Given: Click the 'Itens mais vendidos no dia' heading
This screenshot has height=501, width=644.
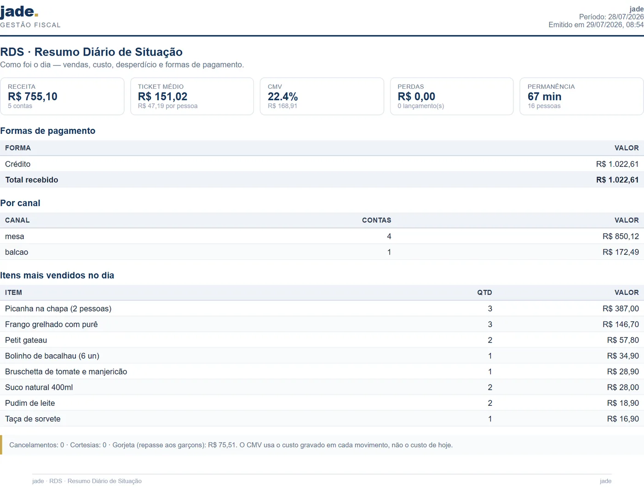Looking at the screenshot, I should click(x=57, y=275).
